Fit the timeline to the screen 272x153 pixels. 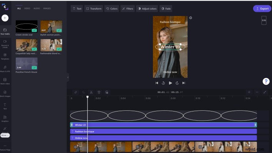[x=265, y=92]
